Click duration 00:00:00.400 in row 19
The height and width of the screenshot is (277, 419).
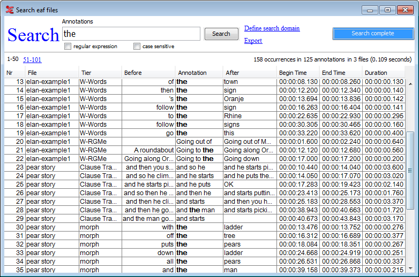tap(384, 133)
